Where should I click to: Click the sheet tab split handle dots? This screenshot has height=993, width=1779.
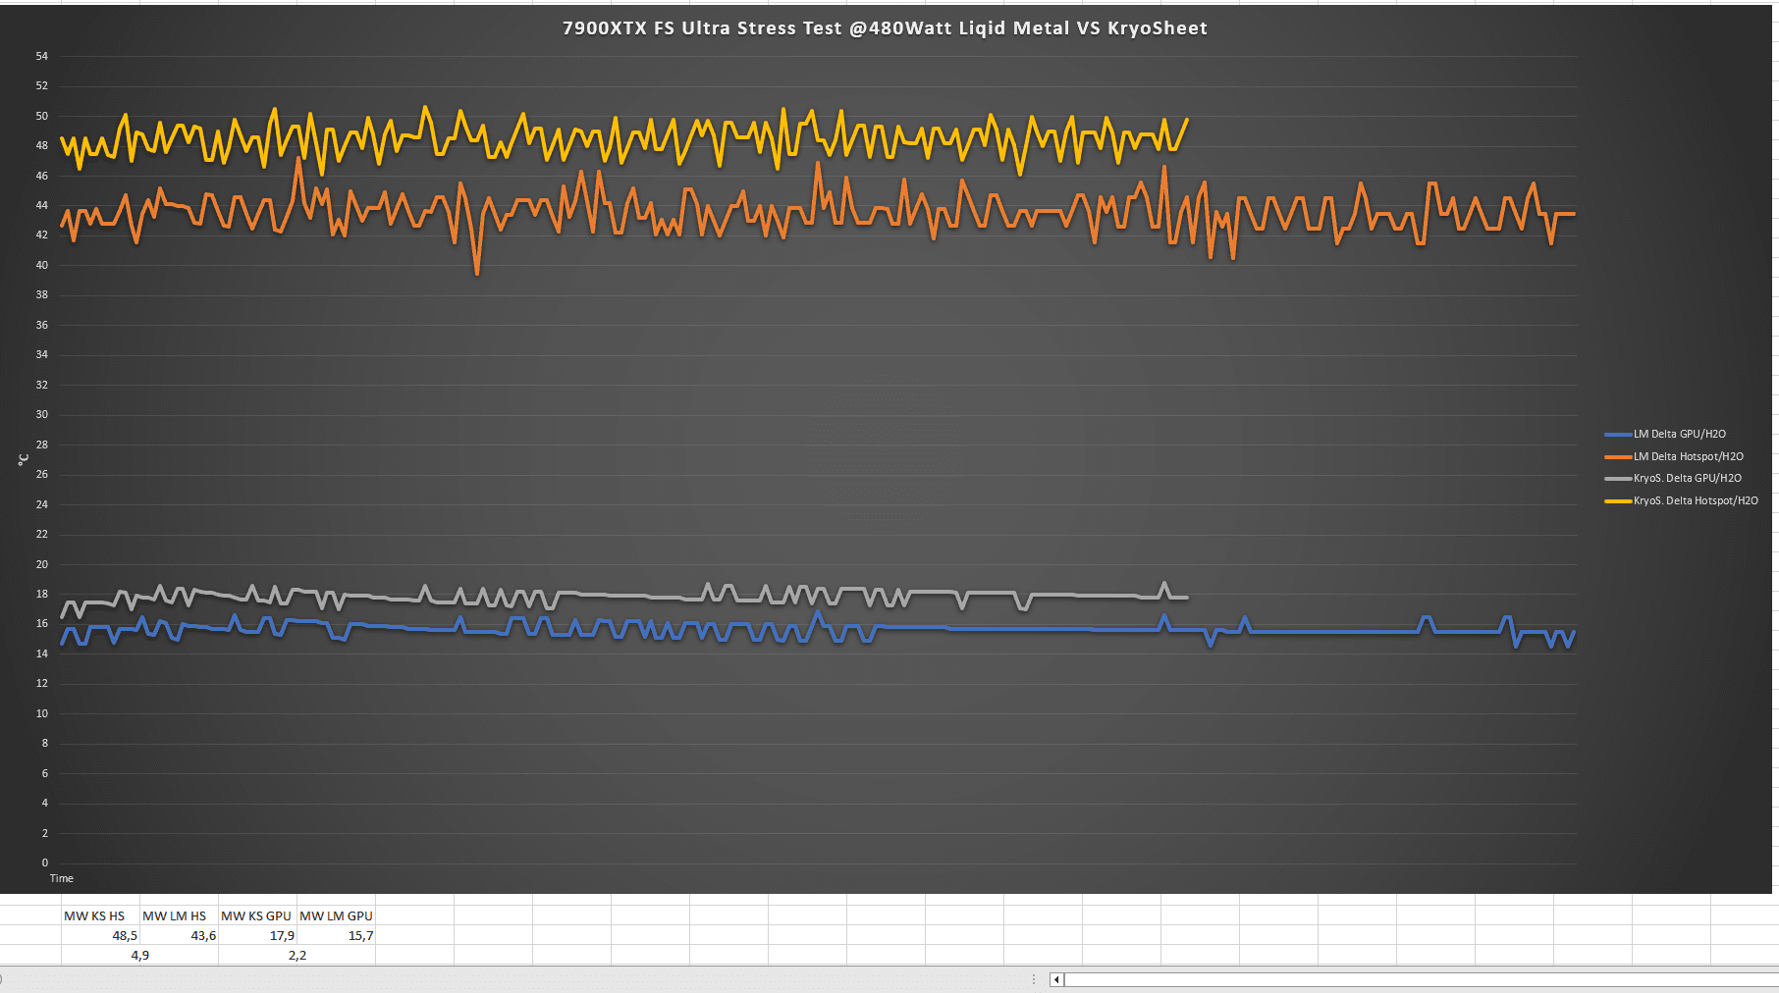pyautogui.click(x=1034, y=979)
